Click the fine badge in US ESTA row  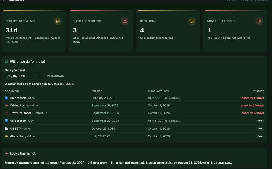260,128
